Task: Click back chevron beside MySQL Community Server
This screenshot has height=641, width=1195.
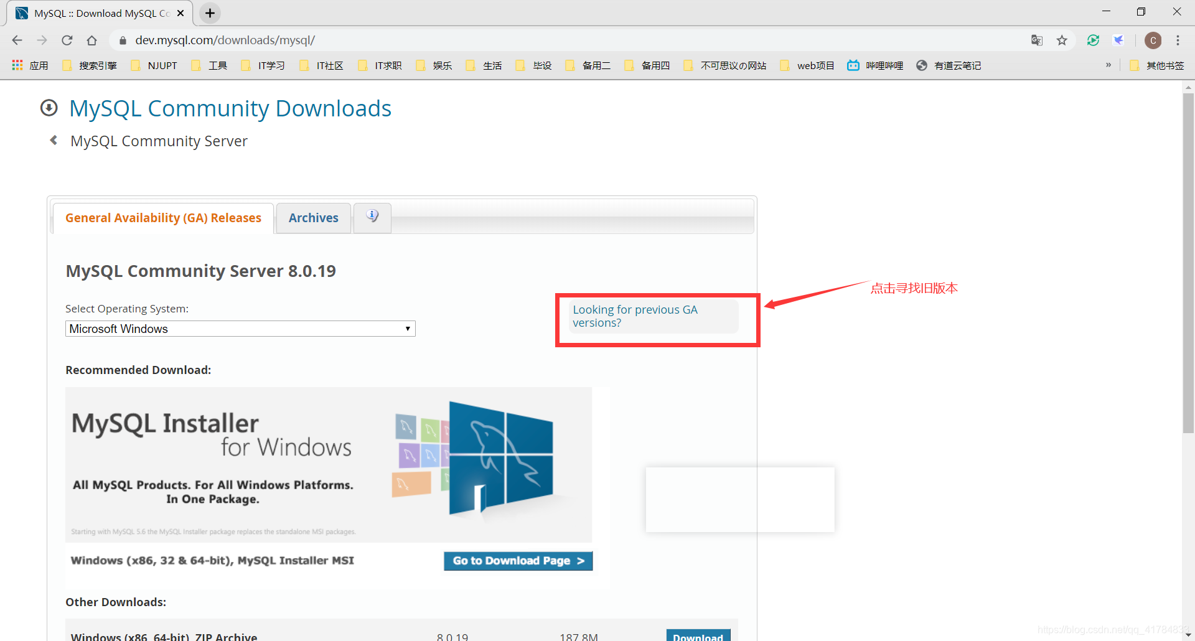Action: click(54, 140)
